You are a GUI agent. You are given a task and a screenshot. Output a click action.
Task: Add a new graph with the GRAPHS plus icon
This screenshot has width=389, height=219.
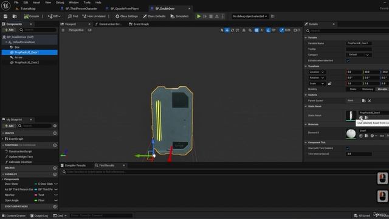(55, 133)
